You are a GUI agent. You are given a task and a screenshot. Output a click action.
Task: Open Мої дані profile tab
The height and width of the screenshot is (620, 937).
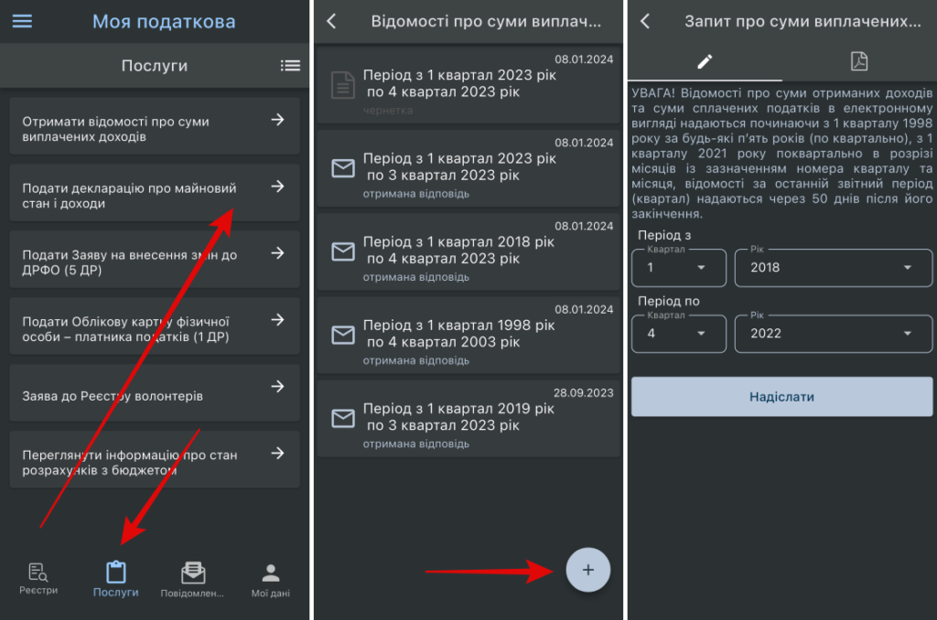pyautogui.click(x=271, y=580)
